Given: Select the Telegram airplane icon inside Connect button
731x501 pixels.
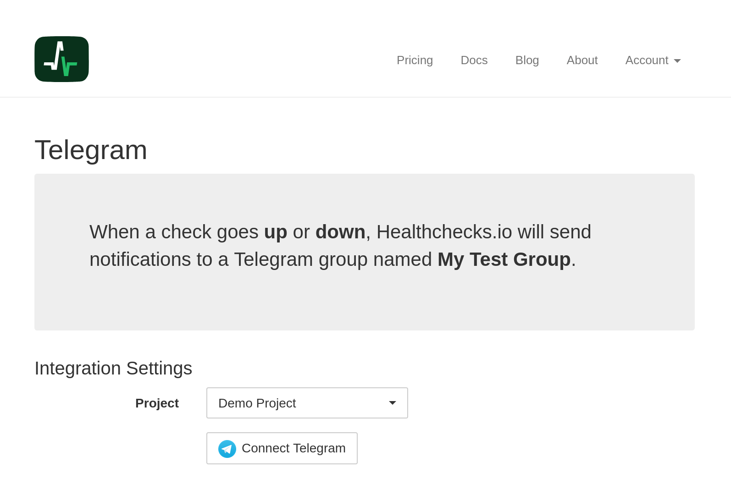Looking at the screenshot, I should [227, 449].
